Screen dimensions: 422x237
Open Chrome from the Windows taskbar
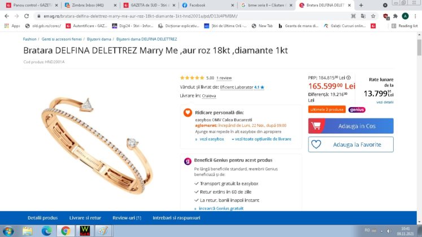pos(66,231)
